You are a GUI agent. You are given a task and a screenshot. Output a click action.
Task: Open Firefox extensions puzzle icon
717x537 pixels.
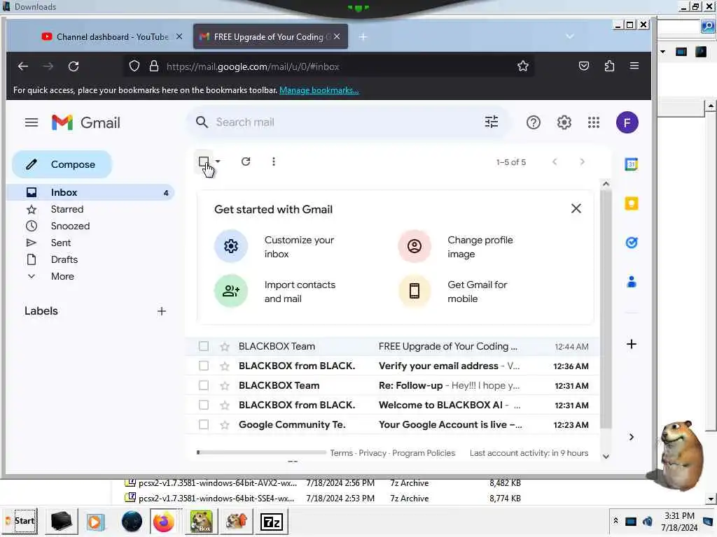608,66
